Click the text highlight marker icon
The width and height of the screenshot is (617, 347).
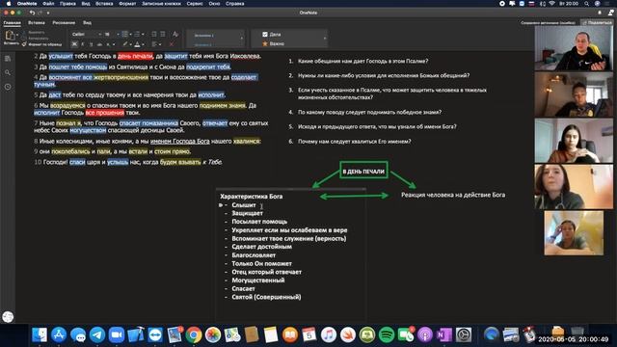tap(125, 44)
